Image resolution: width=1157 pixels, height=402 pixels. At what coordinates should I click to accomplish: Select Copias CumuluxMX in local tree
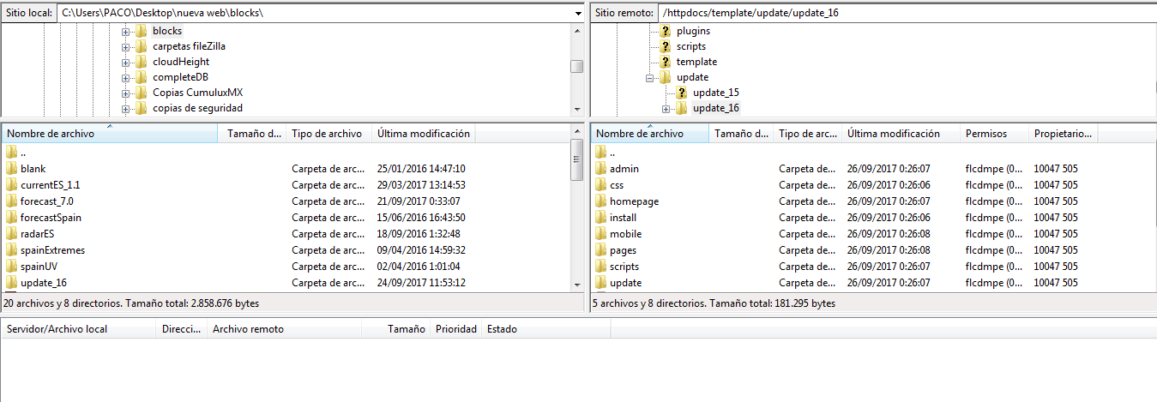197,93
